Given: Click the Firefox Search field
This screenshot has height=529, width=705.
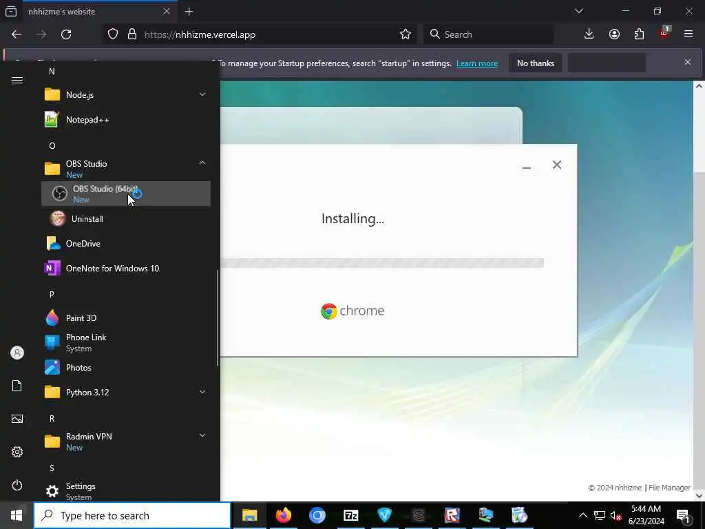Looking at the screenshot, I should point(488,34).
